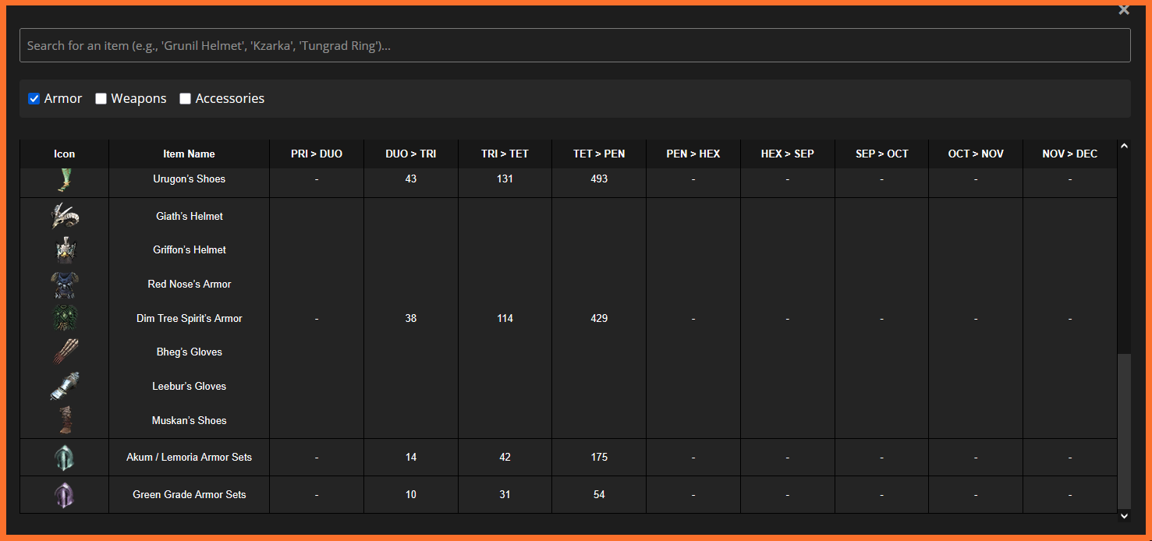The height and width of the screenshot is (541, 1152).
Task: Click the scrollbar up arrow
Action: 1124,146
